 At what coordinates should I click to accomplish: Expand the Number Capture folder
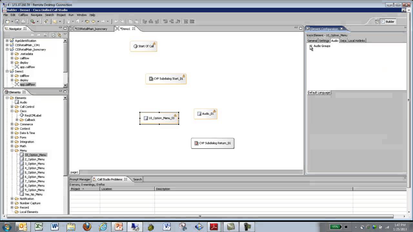click(x=12, y=203)
